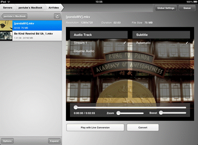This screenshot has height=145, width=198.
Task: Choose the Automatic subtitle option
Action: (x=161, y=43)
